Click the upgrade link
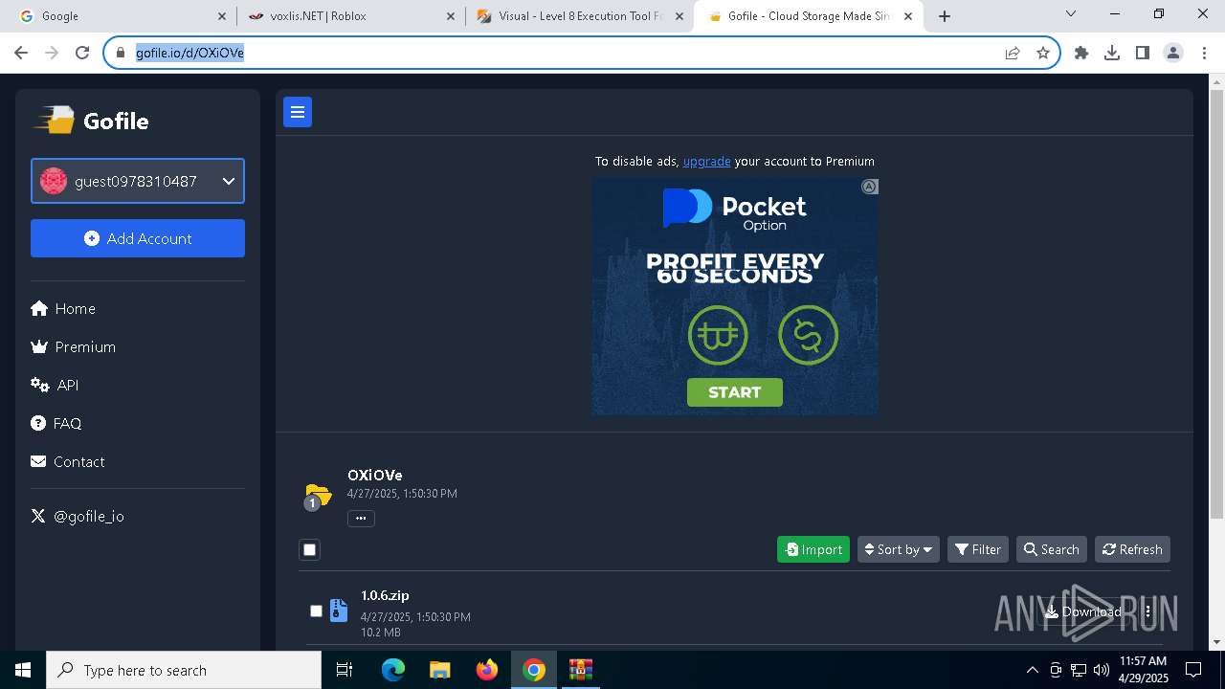Screen dimensions: 1225x689 click(706, 161)
